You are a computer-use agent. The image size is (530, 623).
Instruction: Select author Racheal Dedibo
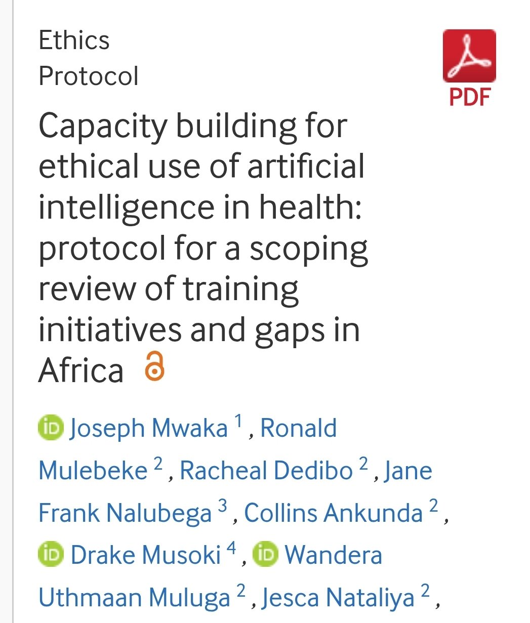266,471
